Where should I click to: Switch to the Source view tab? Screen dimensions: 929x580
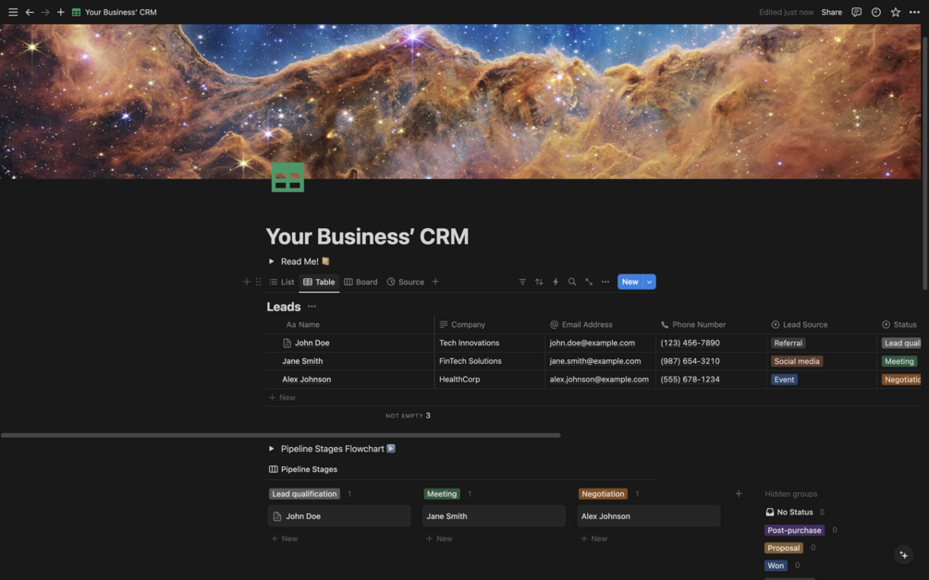click(405, 282)
